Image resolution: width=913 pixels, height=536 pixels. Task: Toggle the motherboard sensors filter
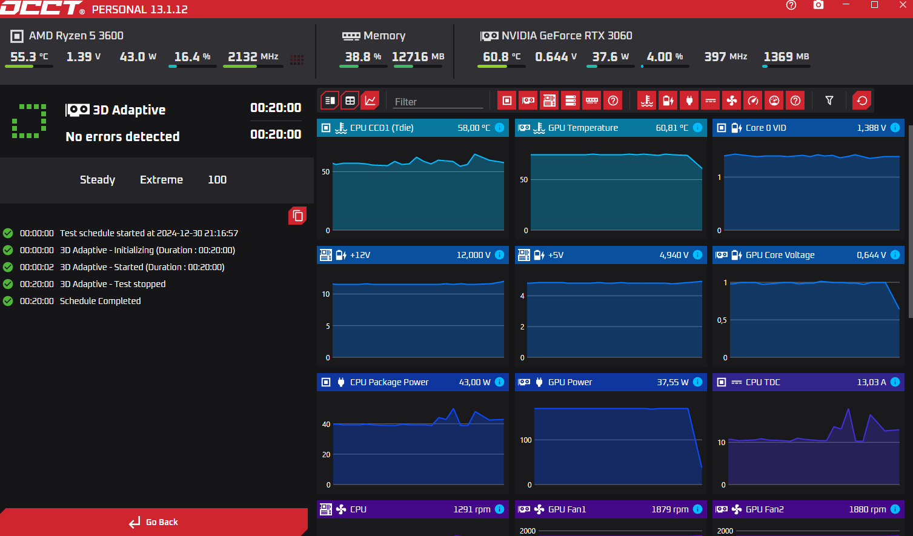549,101
